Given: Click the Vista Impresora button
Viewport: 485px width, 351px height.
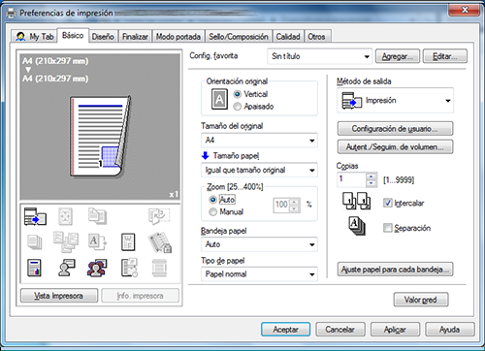Looking at the screenshot, I should point(59,296).
